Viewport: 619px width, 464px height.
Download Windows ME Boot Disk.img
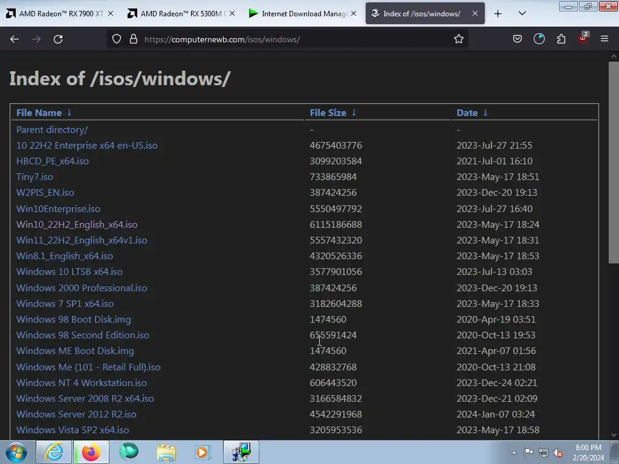point(75,351)
